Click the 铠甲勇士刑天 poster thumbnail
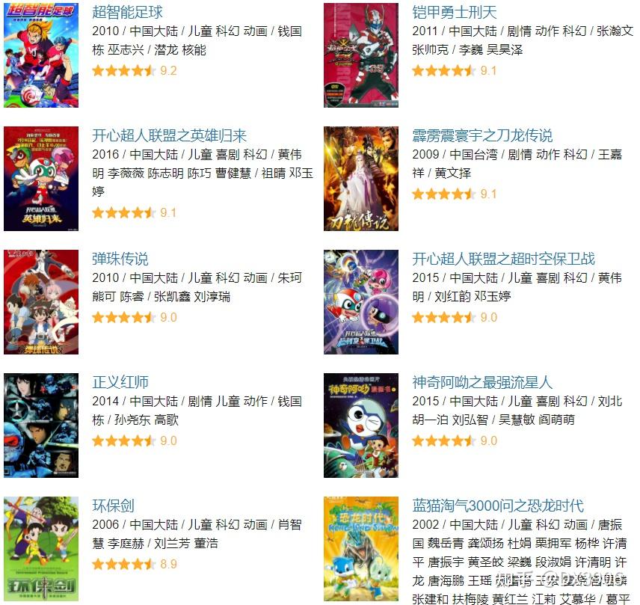The image size is (640, 605). coord(361,55)
